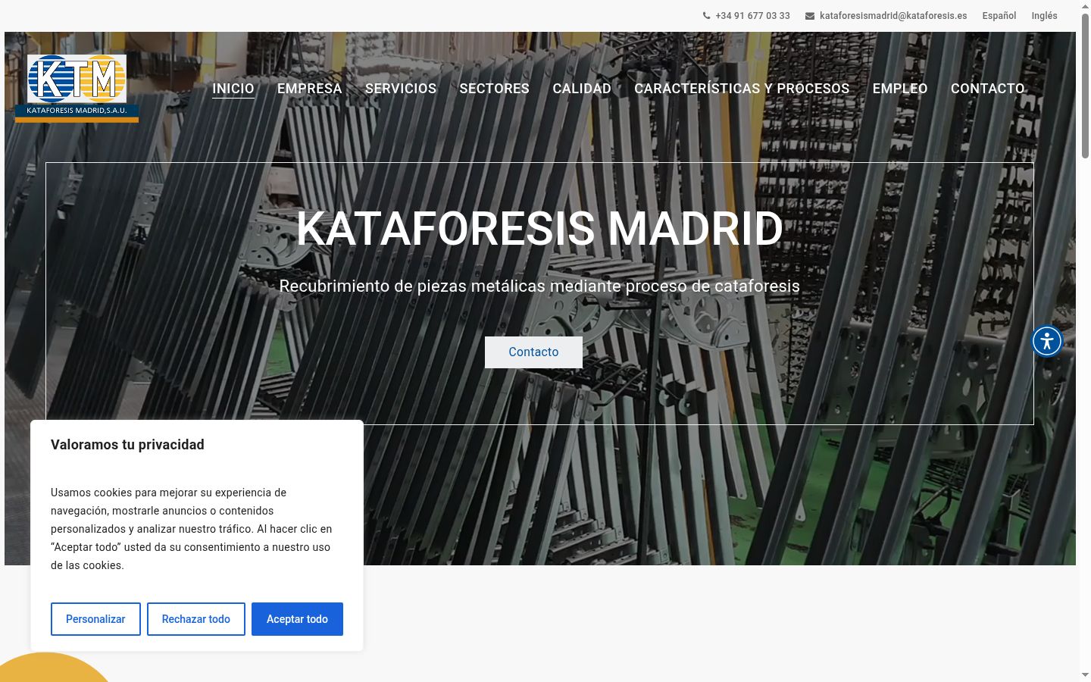Click the page's vertical scrollbar thumb
1091x682 pixels.
1085,85
